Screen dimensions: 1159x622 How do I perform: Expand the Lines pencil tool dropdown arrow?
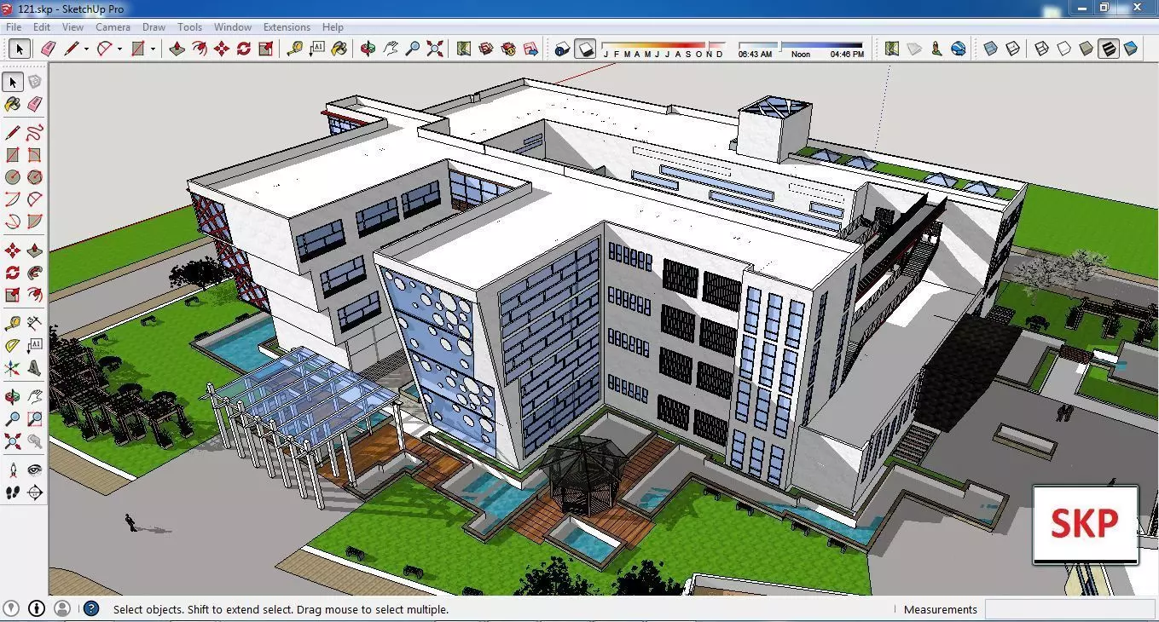click(x=86, y=49)
